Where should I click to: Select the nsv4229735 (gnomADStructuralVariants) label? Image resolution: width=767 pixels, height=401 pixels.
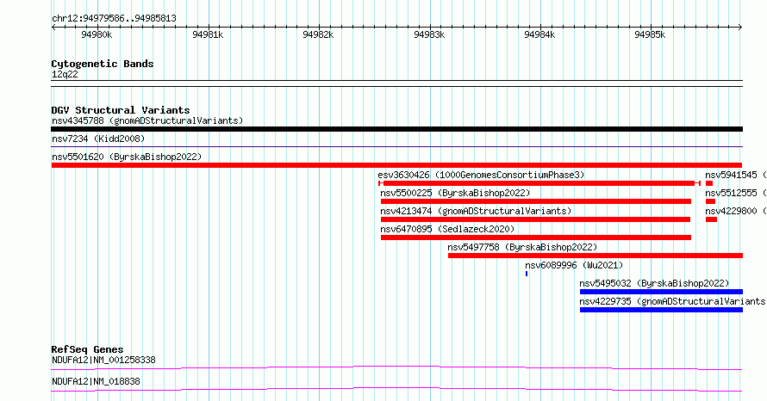672,301
